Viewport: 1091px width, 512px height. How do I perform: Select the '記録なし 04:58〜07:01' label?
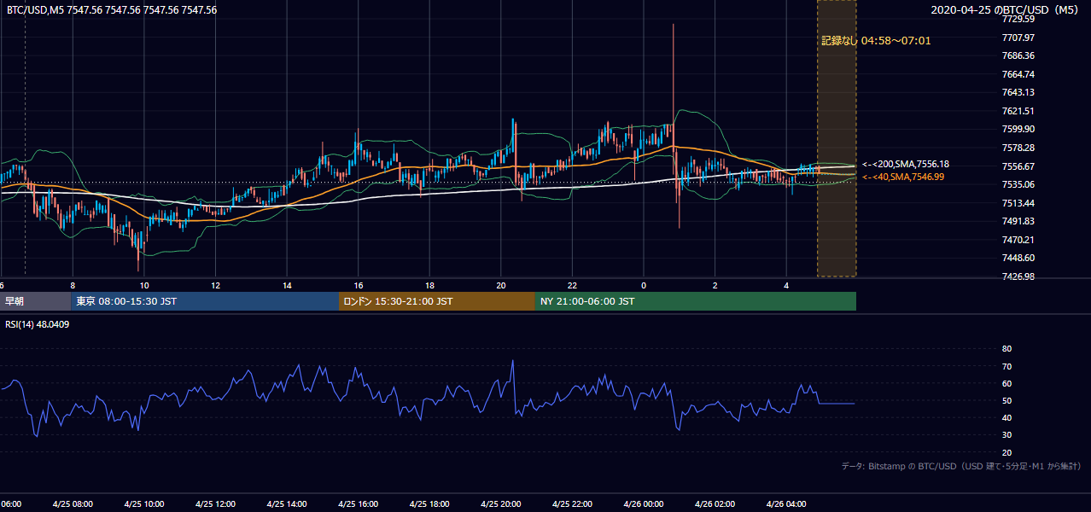tap(876, 40)
